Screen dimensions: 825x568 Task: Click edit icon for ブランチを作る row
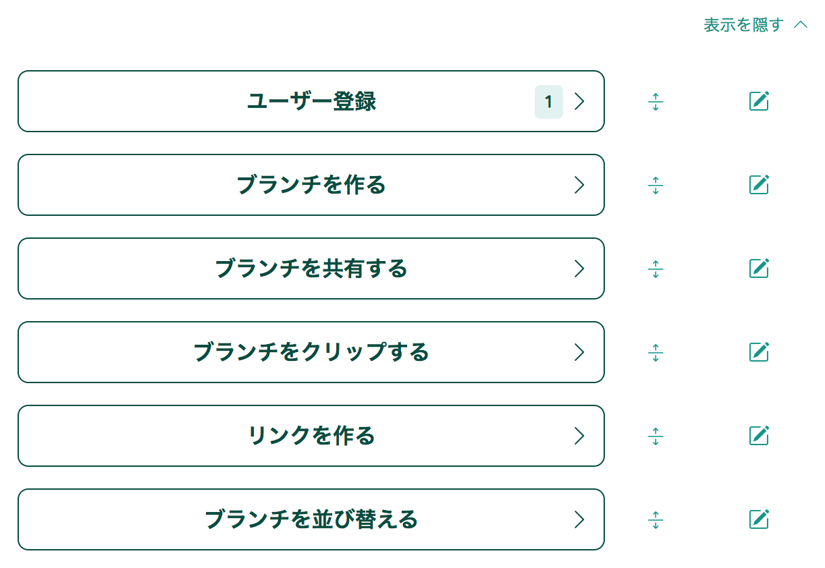pyautogui.click(x=759, y=185)
